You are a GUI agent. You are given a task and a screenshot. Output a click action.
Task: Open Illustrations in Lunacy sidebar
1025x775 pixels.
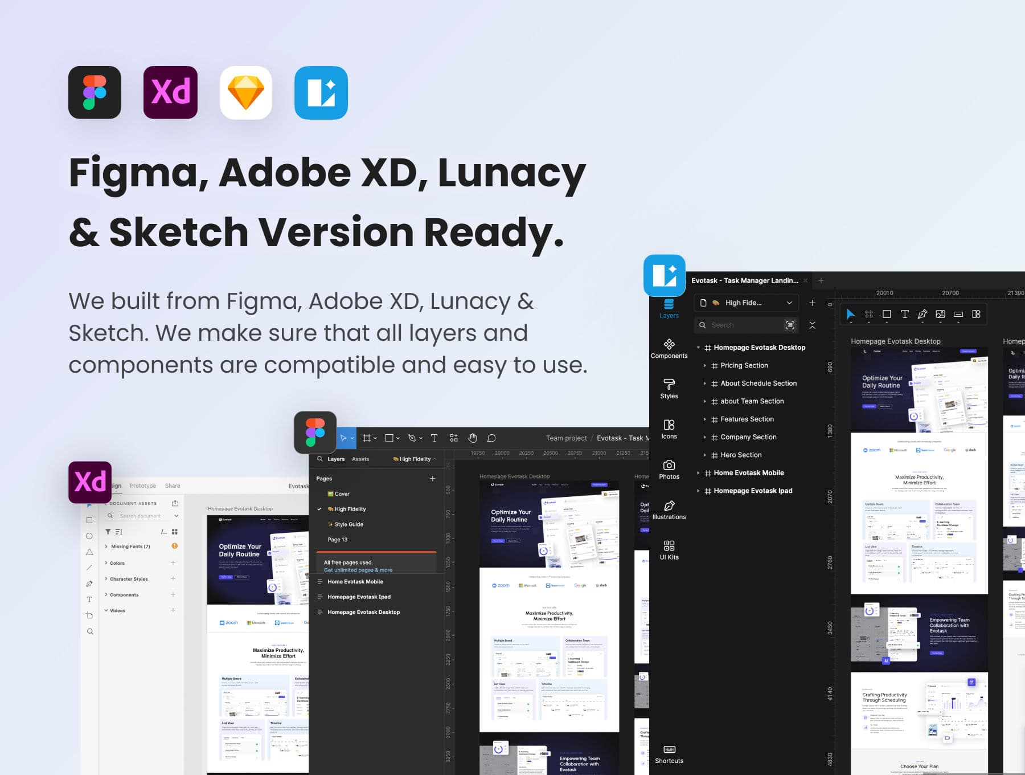pos(669,511)
